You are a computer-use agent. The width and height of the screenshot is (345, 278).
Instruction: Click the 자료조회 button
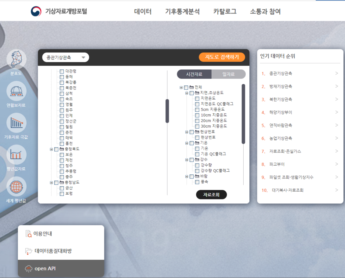click(212, 195)
